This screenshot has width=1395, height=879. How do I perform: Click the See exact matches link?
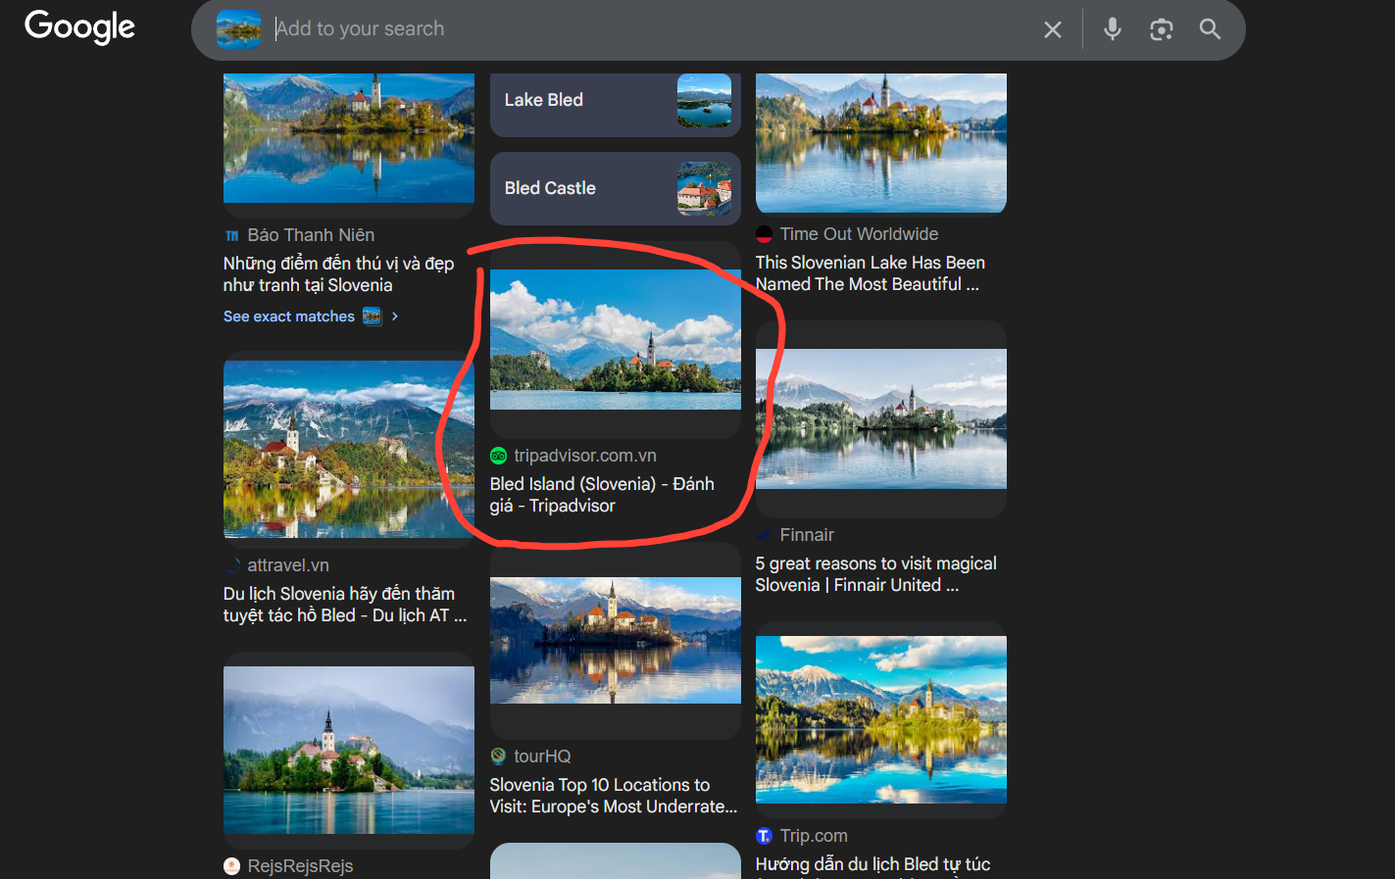point(289,317)
